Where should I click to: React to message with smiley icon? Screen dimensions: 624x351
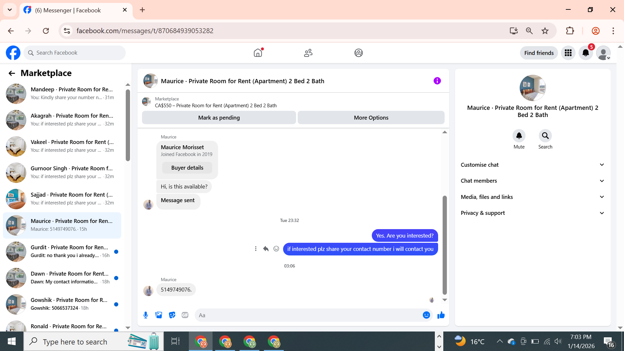click(x=276, y=249)
